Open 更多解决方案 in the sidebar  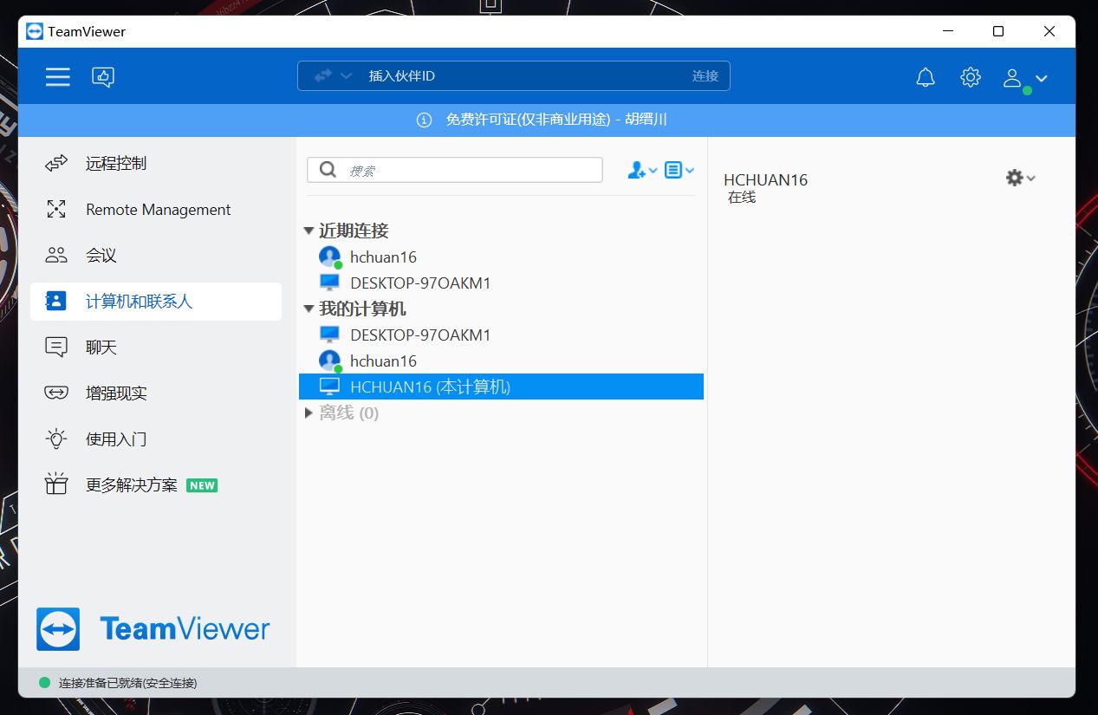(156, 485)
